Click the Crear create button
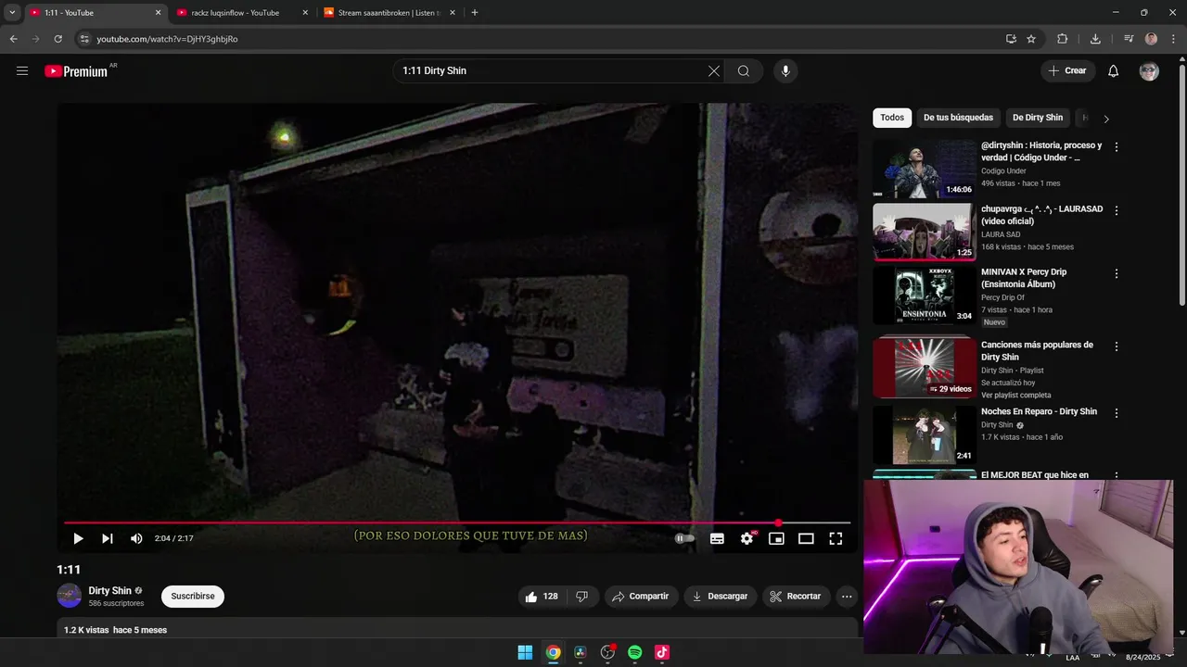 [1067, 70]
